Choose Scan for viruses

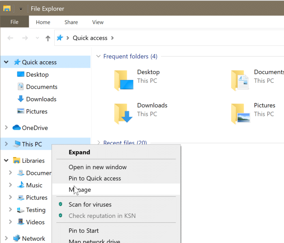tap(116, 204)
